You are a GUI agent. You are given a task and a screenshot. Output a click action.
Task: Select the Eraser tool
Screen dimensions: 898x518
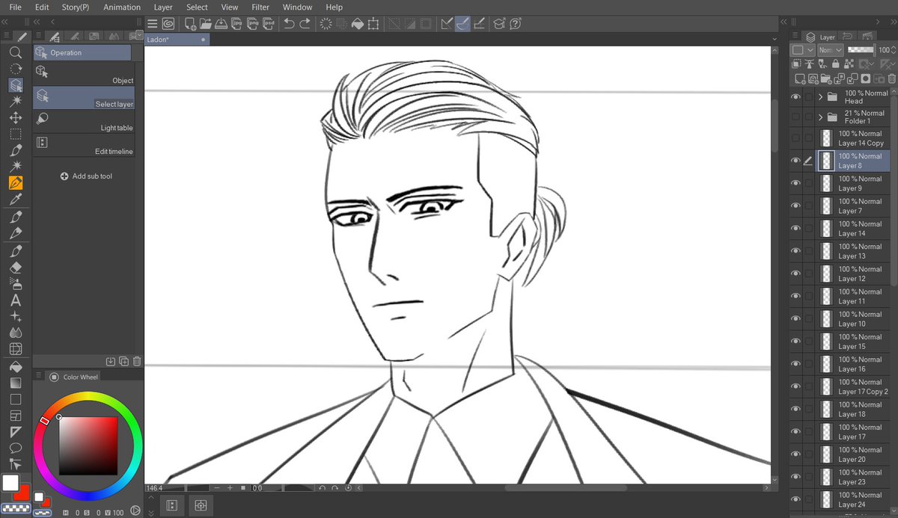[x=16, y=267]
